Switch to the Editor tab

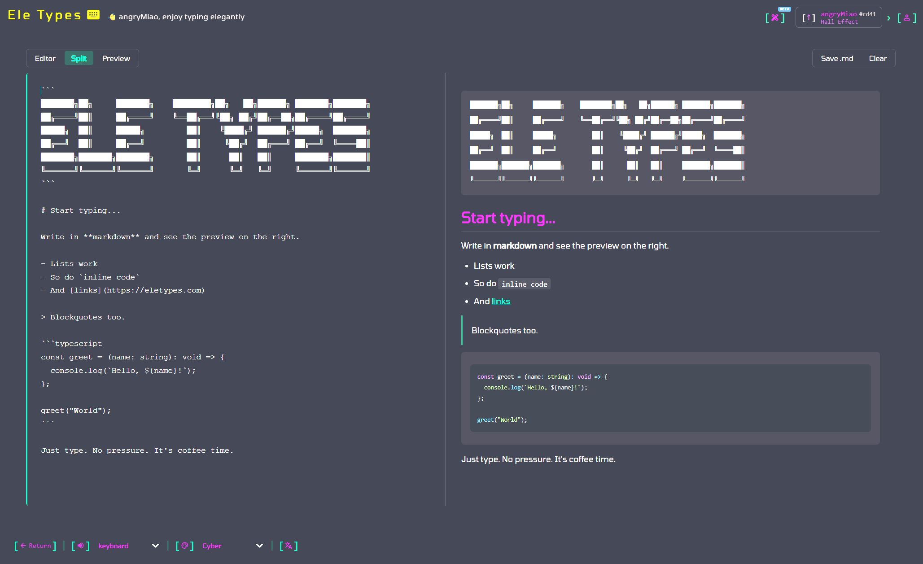pos(45,58)
